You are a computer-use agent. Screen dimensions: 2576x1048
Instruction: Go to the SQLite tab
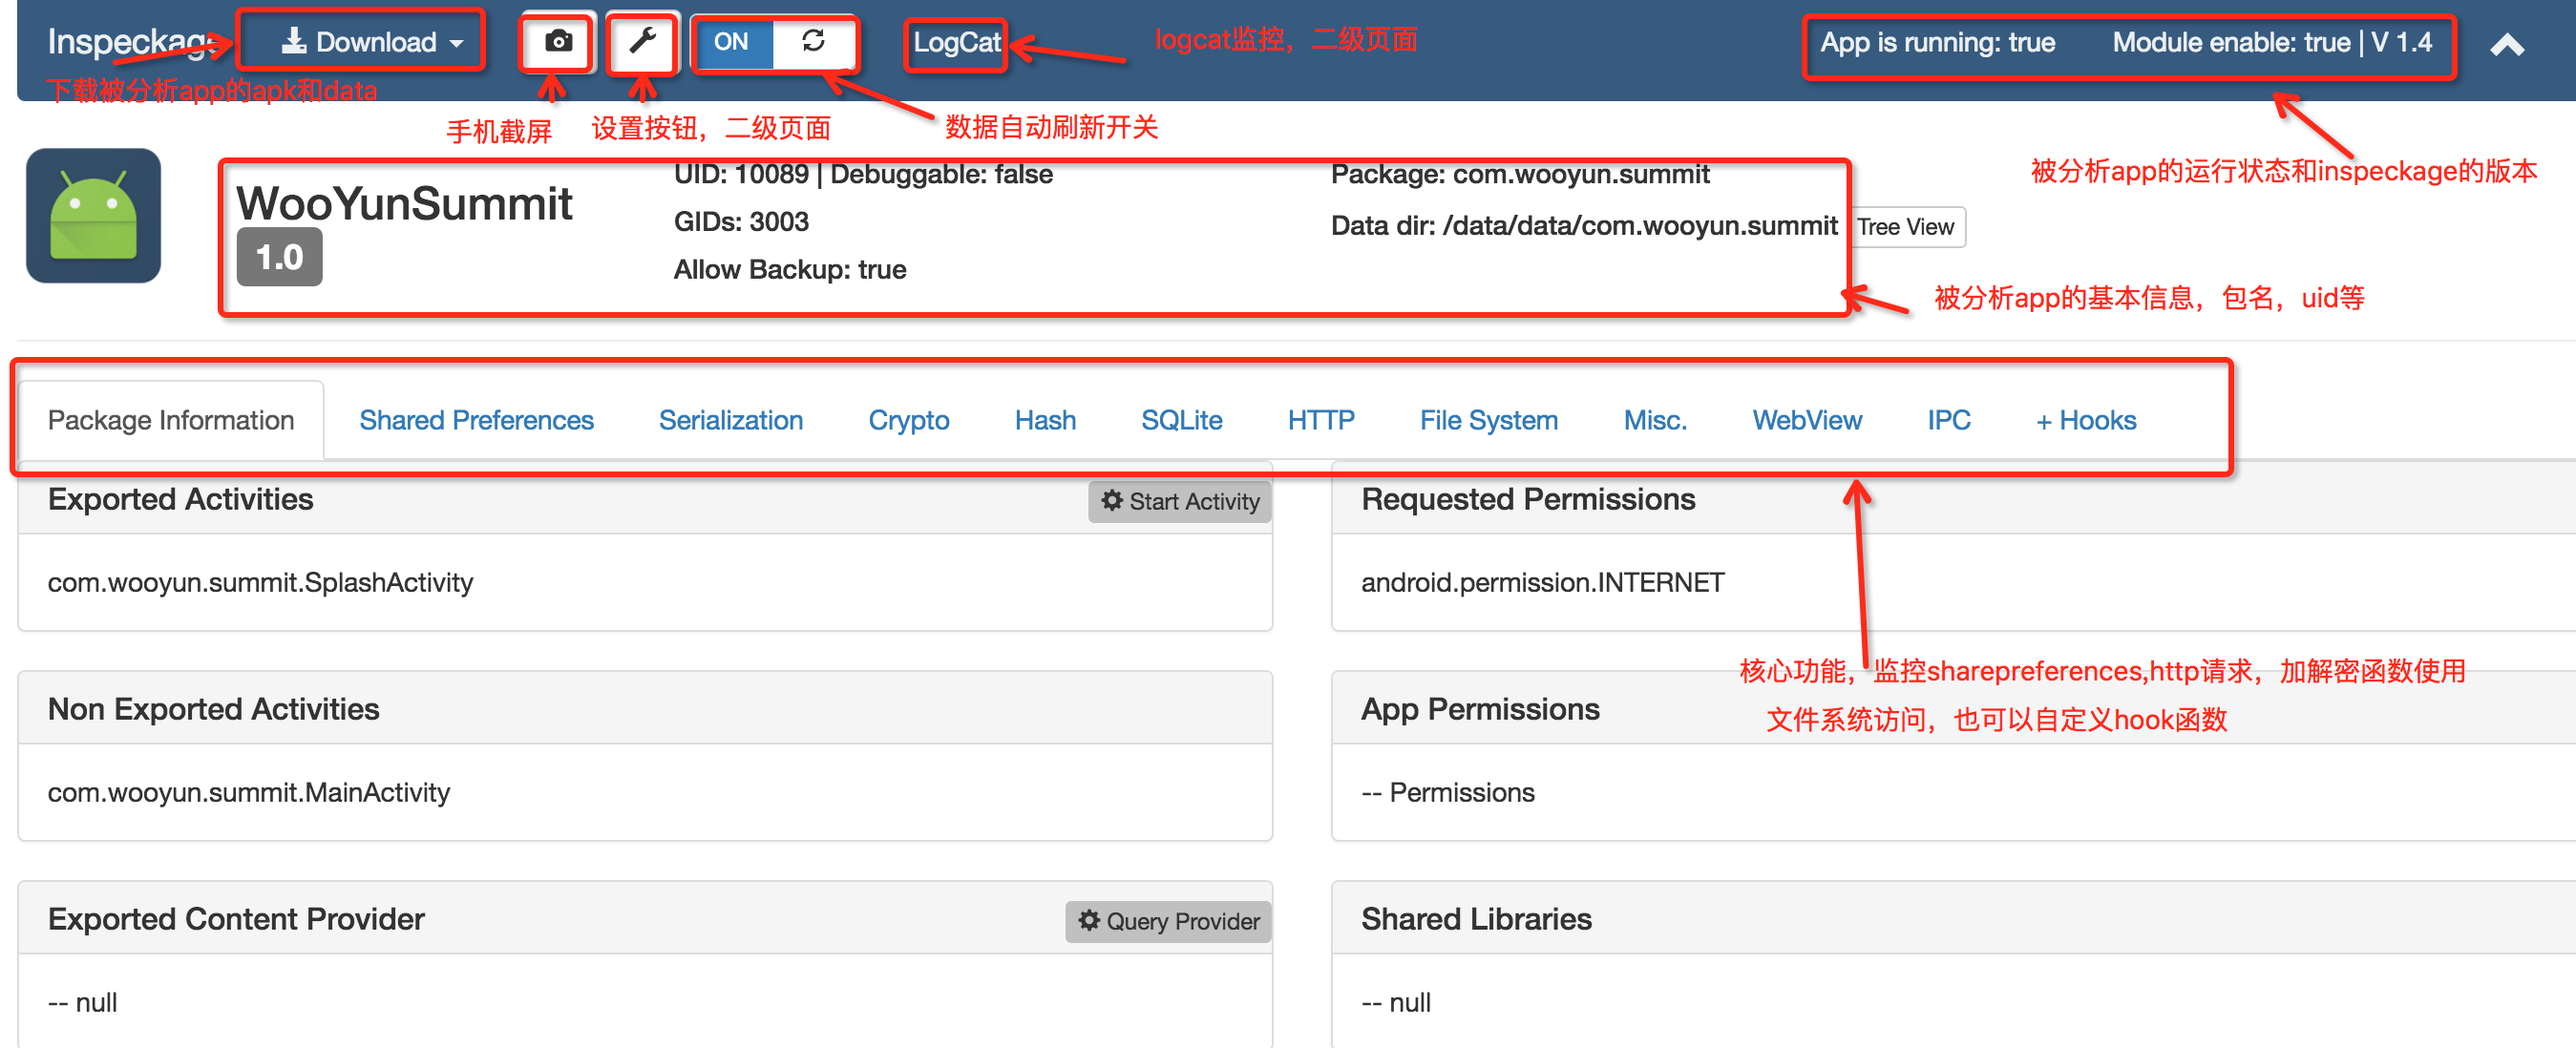coord(1181,420)
